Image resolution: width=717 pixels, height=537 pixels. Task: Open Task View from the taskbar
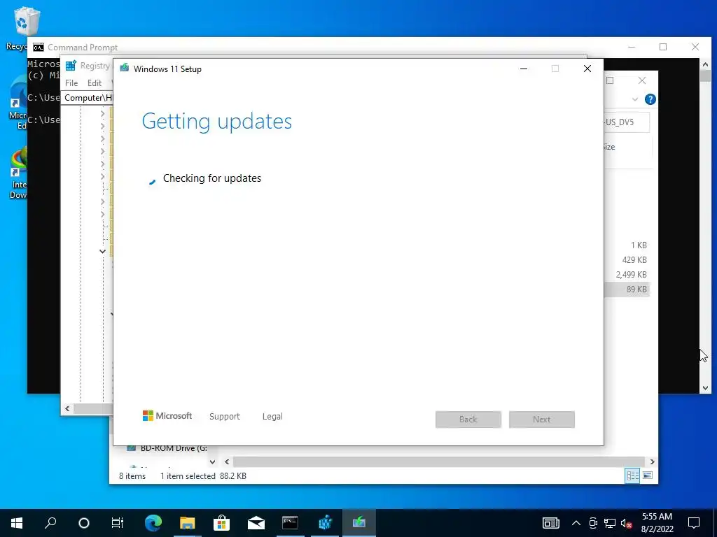(118, 522)
